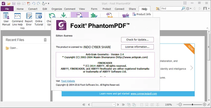Screen dimensions: 211x108
Task: Open the User Manual
Action: point(6,19)
